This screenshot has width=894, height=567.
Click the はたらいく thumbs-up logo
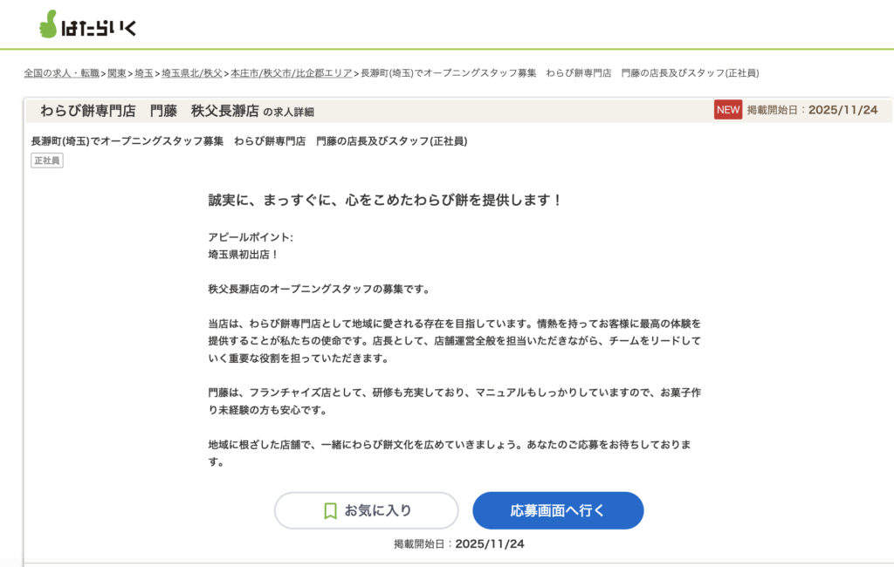87,24
